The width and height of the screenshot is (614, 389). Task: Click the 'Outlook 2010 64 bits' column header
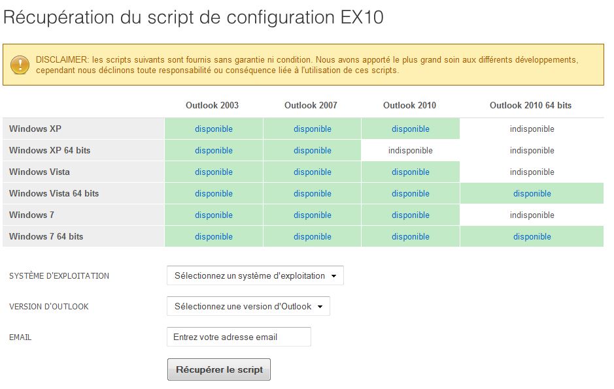532,105
